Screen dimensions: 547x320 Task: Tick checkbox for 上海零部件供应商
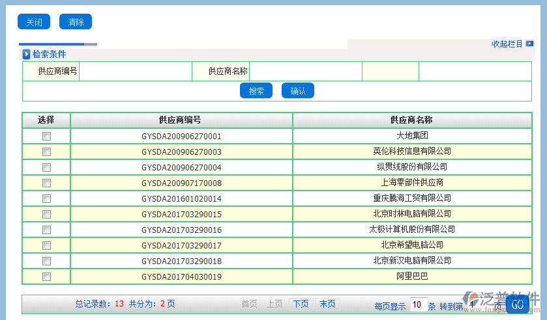coord(46,183)
